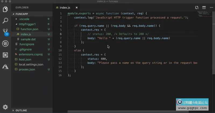Click the Open Changes icon in editor toolbar
215x113 pixels.
pyautogui.click(x=197, y=8)
